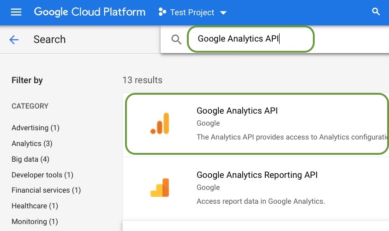Filter results by Analytics category
This screenshot has height=231, width=389.
coord(32,144)
